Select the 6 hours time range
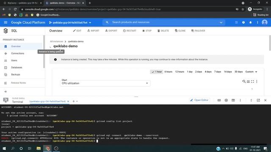The height and width of the screenshot is (152, 271). point(169,72)
